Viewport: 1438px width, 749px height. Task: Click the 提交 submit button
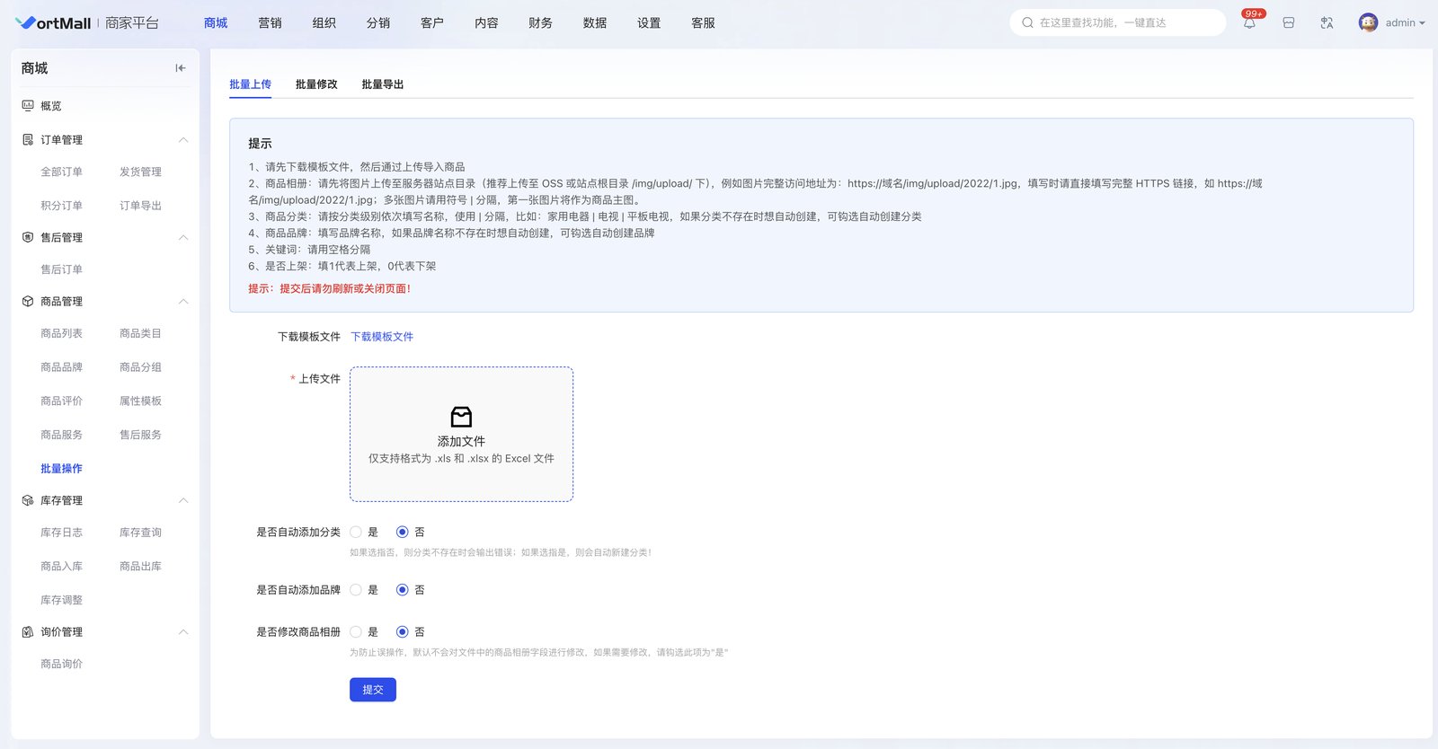coord(373,690)
